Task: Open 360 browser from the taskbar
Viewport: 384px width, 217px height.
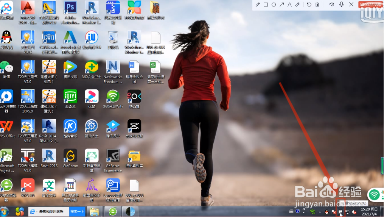Action: 113,211
